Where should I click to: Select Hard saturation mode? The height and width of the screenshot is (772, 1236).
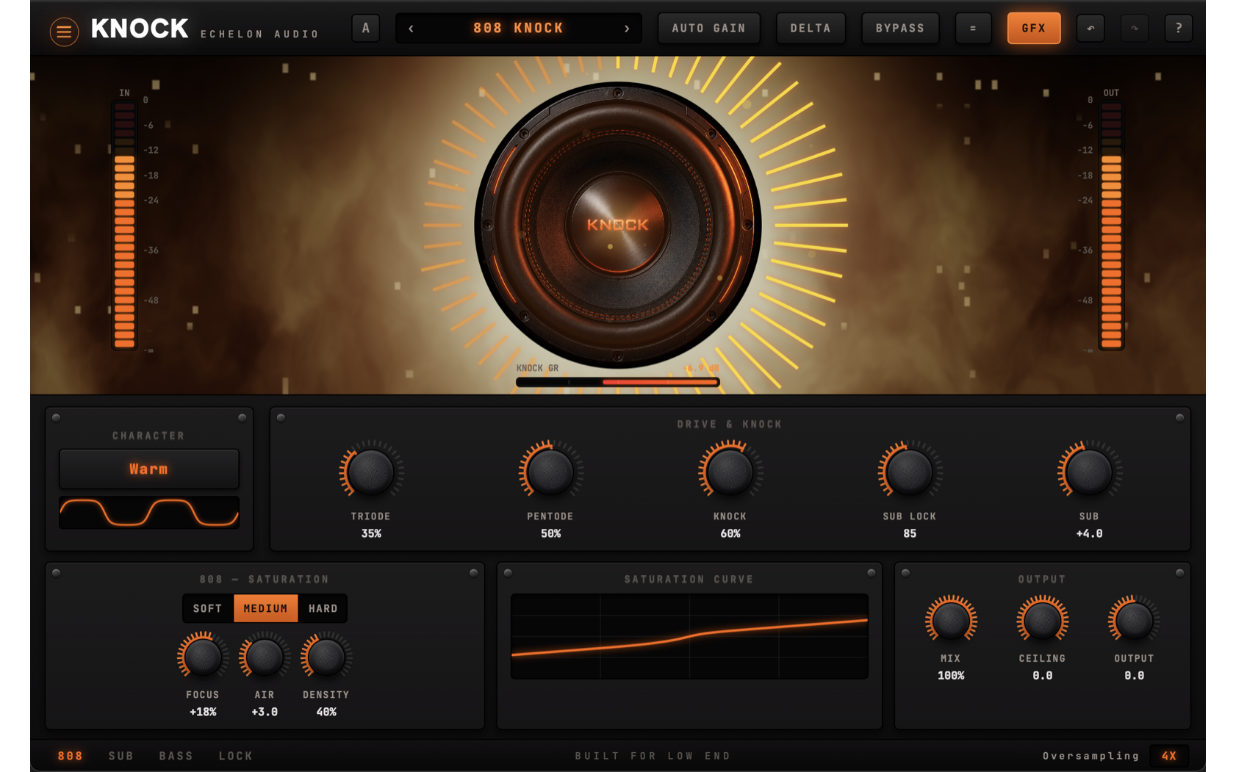[323, 608]
